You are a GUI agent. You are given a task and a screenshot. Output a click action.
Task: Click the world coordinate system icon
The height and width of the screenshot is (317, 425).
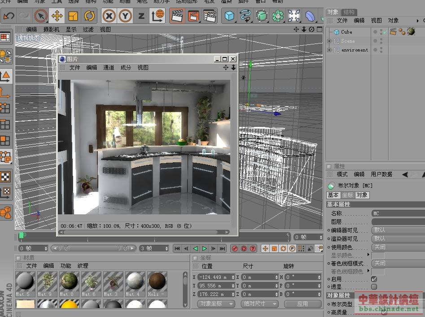tap(158, 17)
